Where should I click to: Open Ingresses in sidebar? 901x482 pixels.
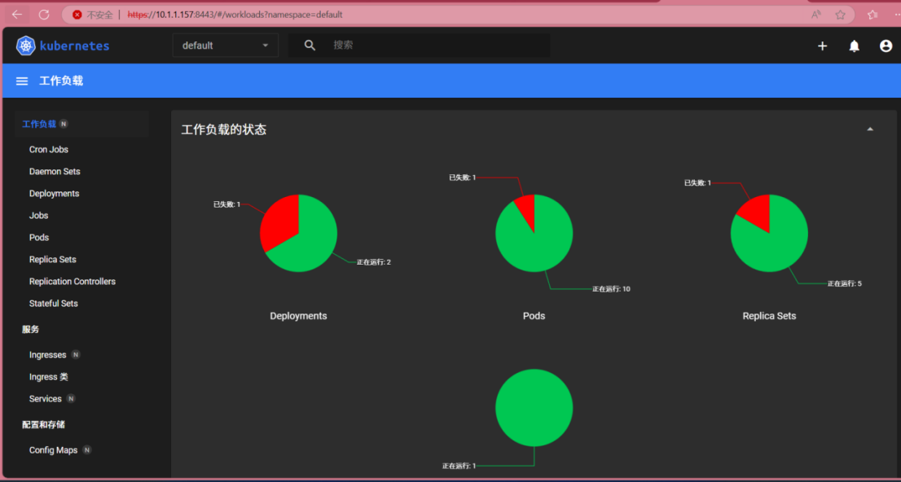(48, 355)
